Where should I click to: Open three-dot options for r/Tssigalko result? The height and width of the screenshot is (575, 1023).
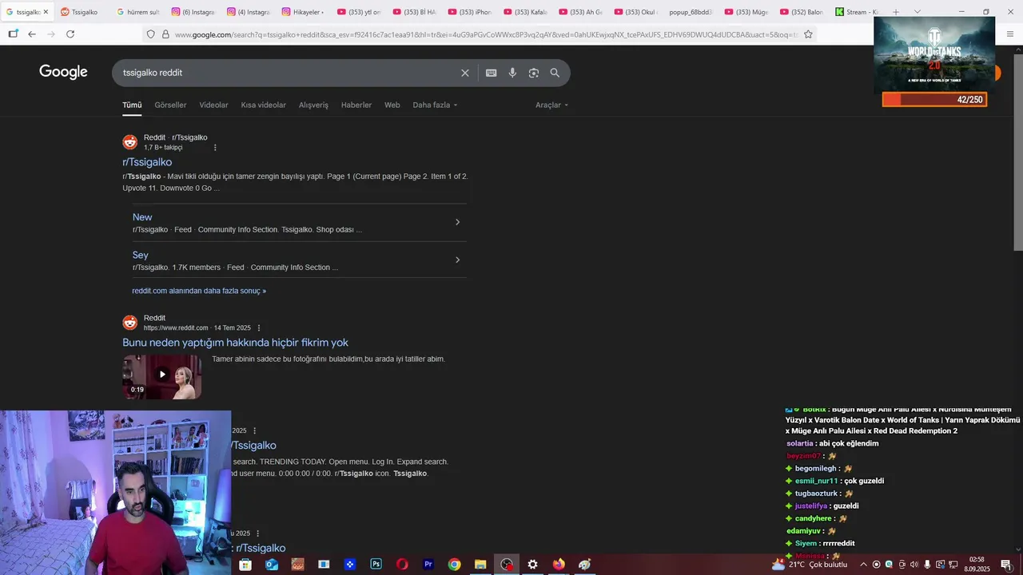tap(215, 148)
